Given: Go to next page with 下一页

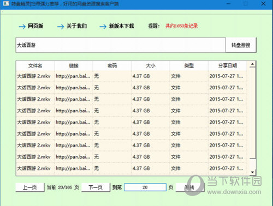Looking at the screenshot, I should tap(96, 187).
